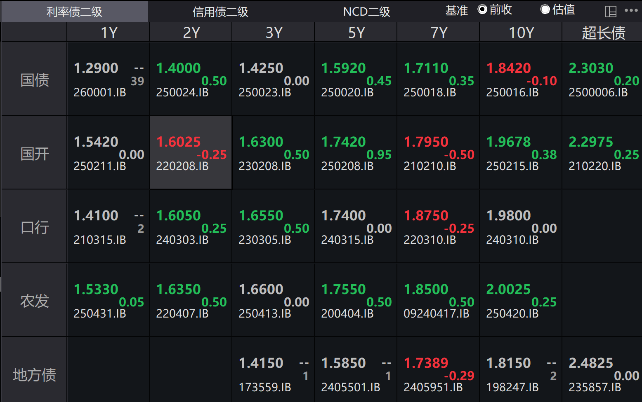Select the 国债 row label

(35, 80)
